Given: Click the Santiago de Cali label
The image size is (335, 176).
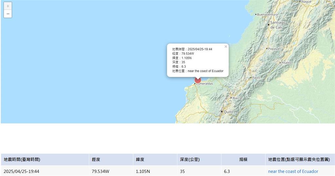Looking at the screenshot, I should coord(277,25).
